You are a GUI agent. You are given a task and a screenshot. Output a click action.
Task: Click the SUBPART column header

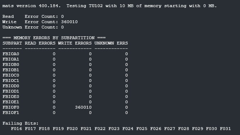12,43
